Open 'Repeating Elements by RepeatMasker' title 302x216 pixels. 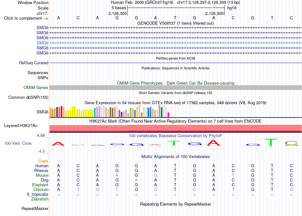176,204
